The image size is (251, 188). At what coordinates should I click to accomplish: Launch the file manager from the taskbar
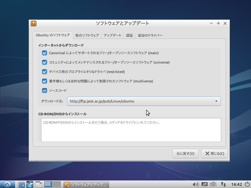tap(21, 184)
